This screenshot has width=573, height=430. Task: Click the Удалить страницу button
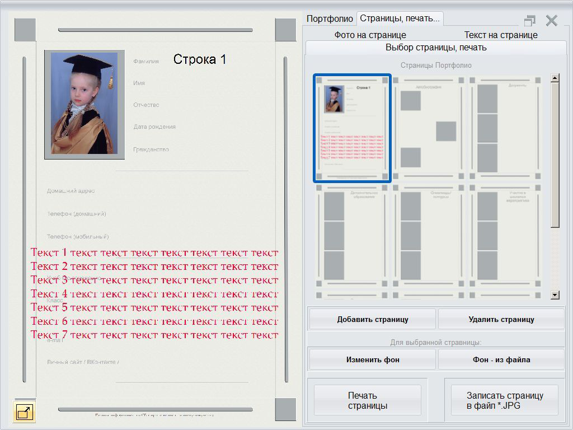501,319
